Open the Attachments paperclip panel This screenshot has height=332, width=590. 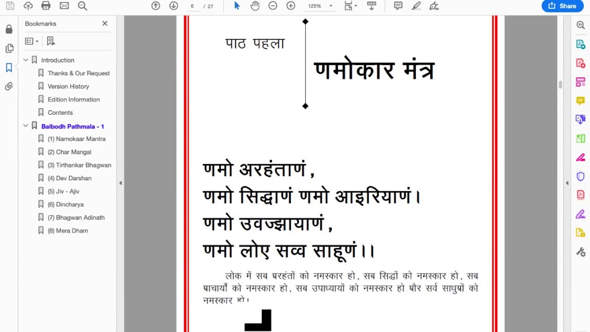click(x=9, y=86)
